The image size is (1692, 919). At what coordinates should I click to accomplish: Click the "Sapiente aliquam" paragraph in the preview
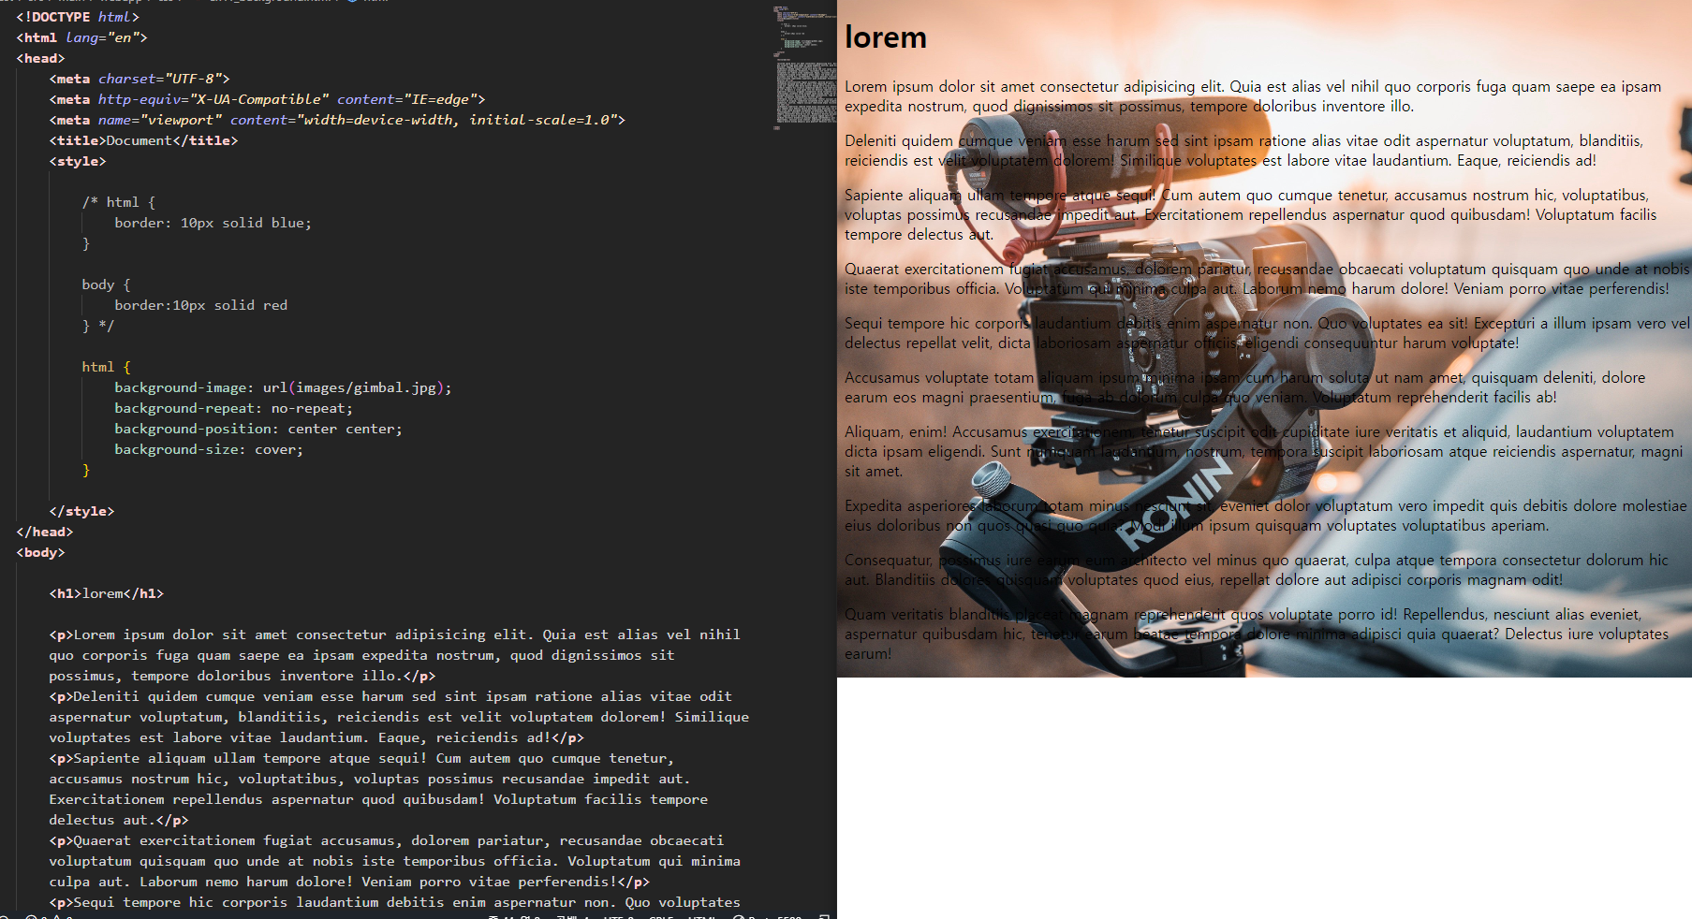[1250, 214]
